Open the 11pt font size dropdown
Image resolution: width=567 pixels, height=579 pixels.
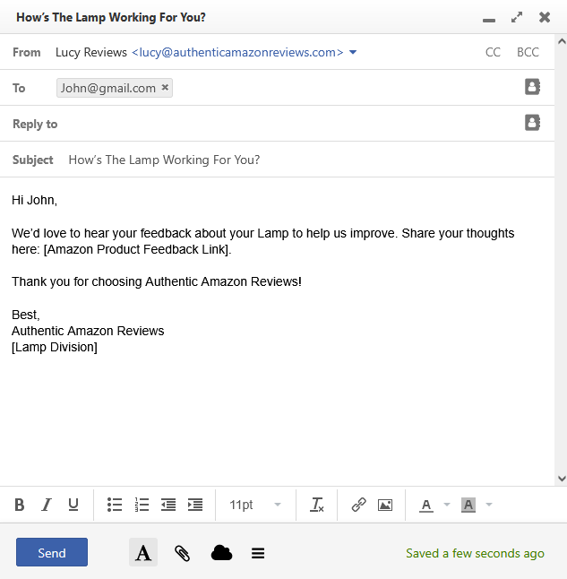click(255, 505)
